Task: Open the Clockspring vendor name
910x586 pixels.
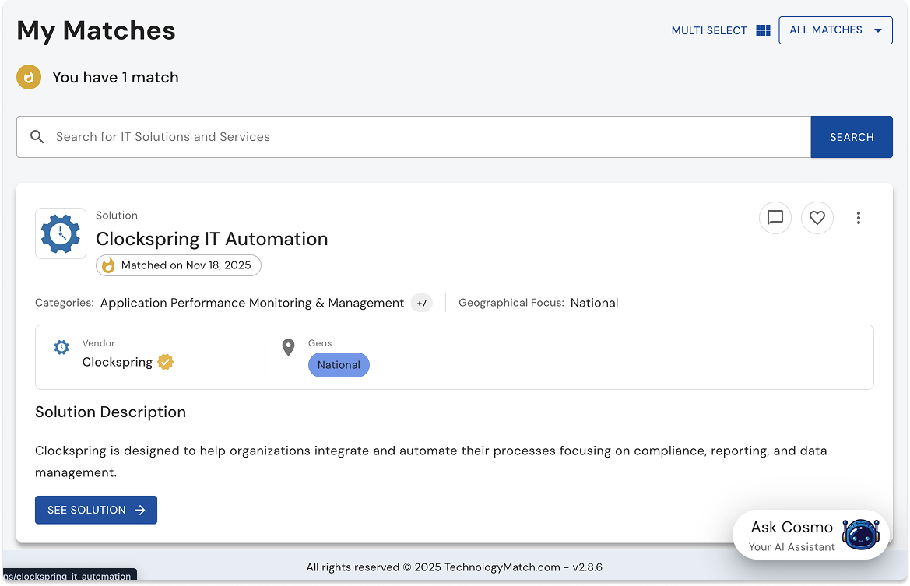Action: [118, 362]
